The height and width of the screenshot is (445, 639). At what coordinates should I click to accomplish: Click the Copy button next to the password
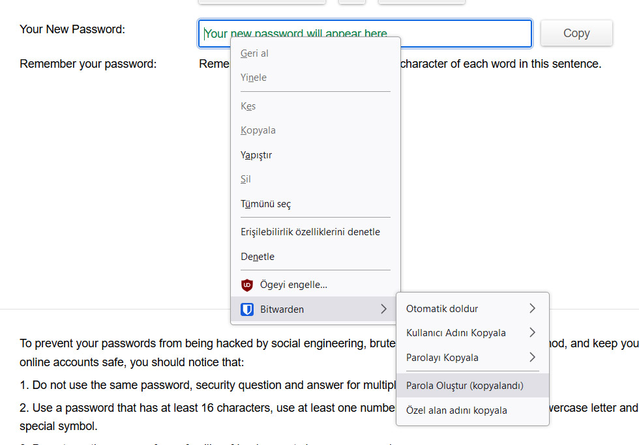pyautogui.click(x=576, y=33)
